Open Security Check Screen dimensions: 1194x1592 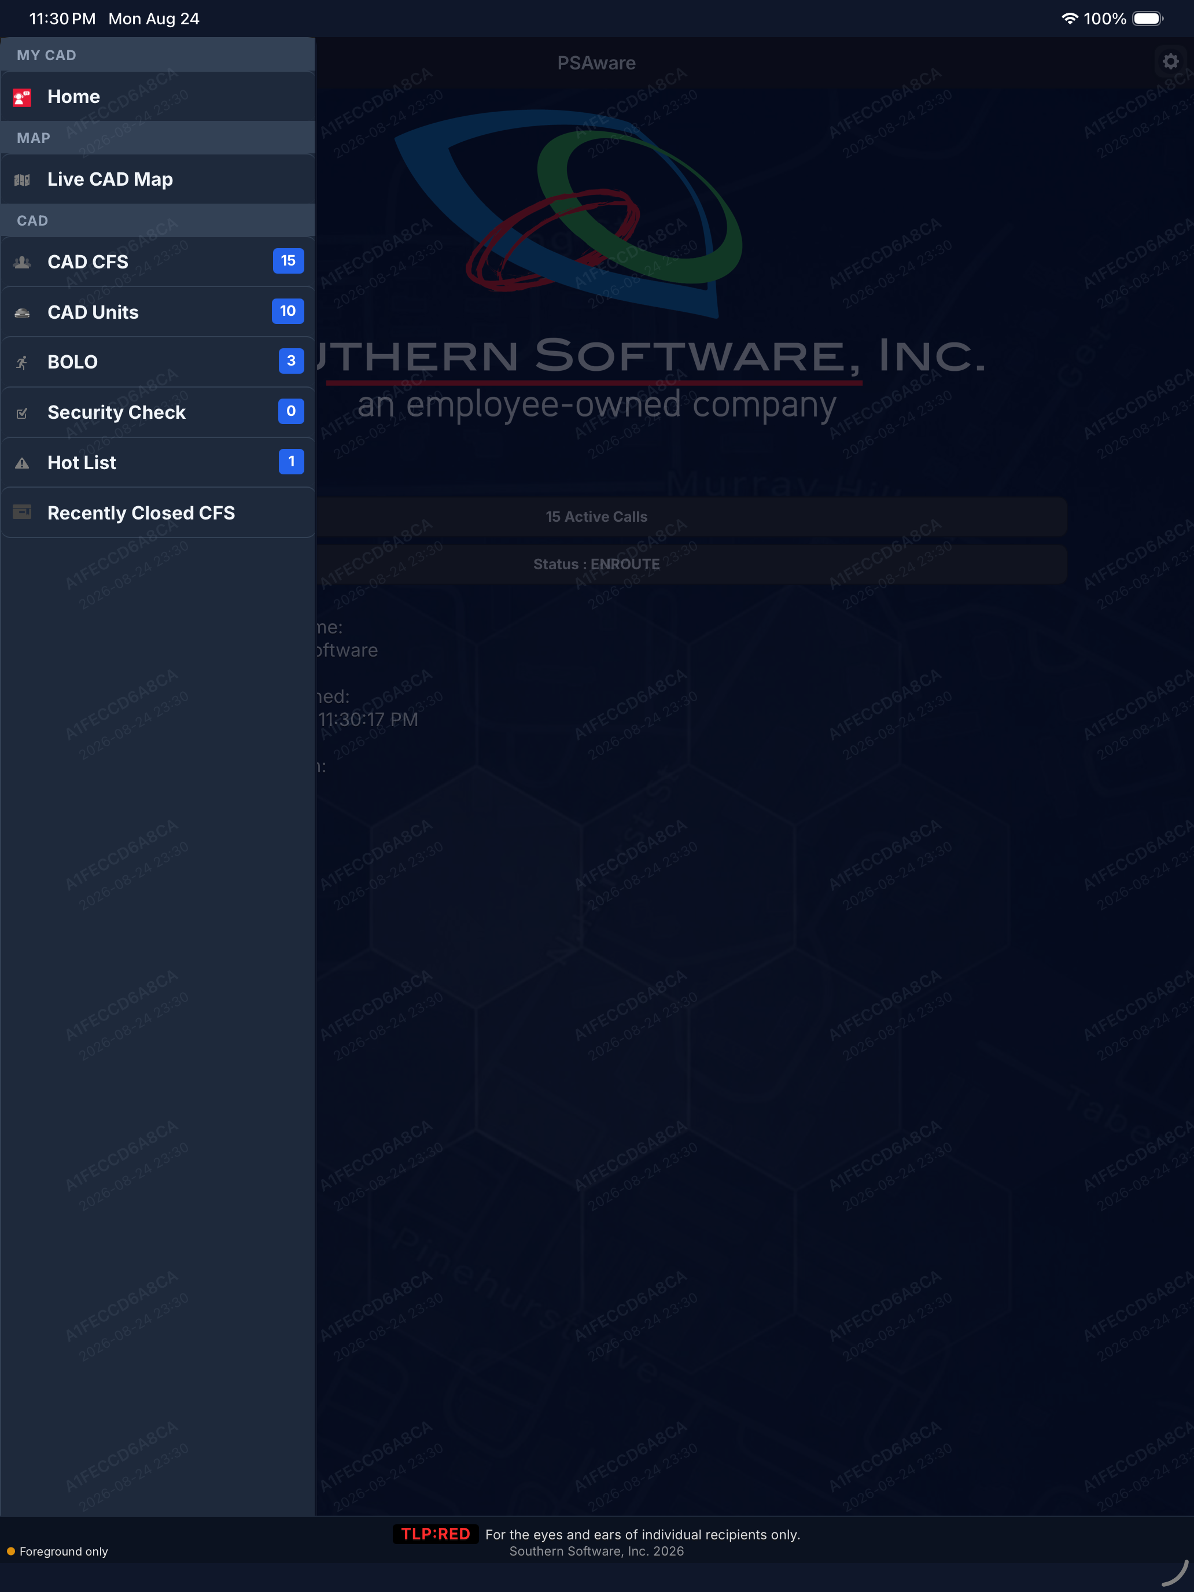coord(157,412)
